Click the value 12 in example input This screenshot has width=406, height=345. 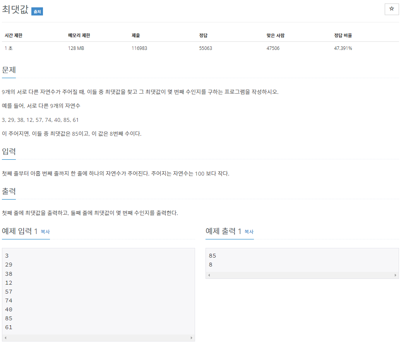tap(9, 283)
